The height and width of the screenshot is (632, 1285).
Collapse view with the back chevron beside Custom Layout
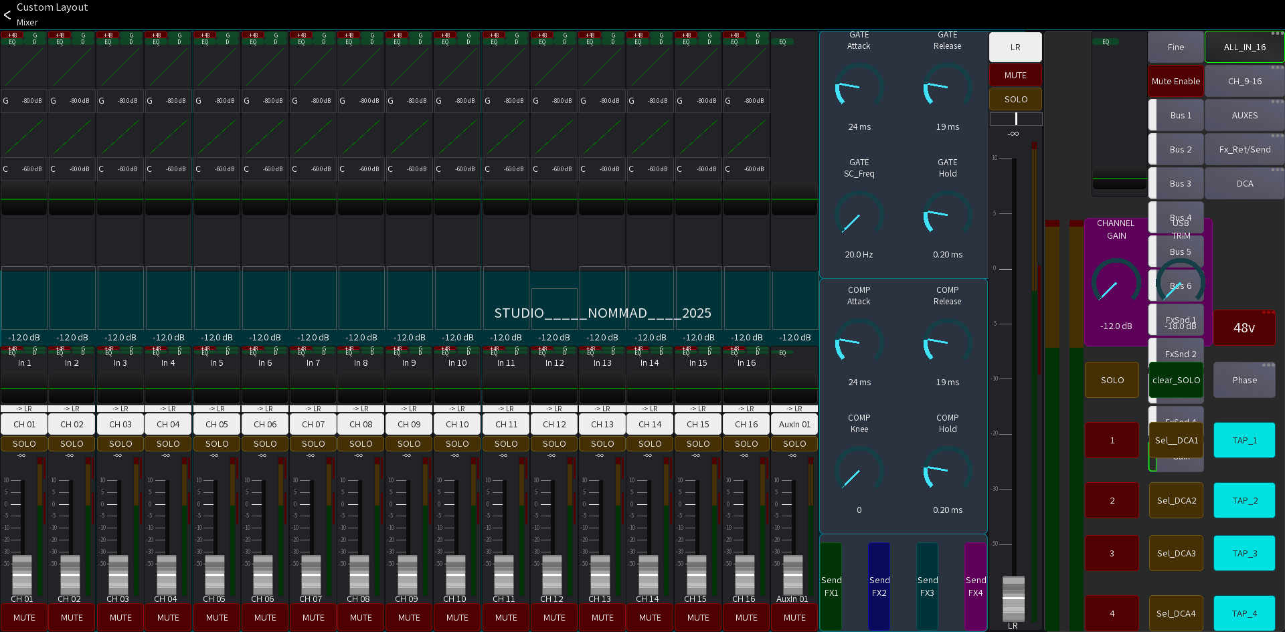pos(7,14)
